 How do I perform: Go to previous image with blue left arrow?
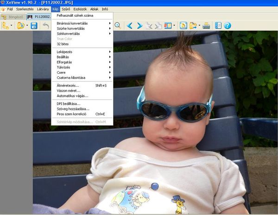[130, 25]
